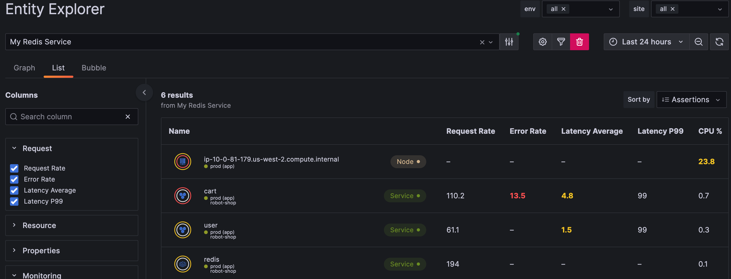Select the filter funnel icon
Image resolution: width=731 pixels, height=279 pixels.
(561, 42)
